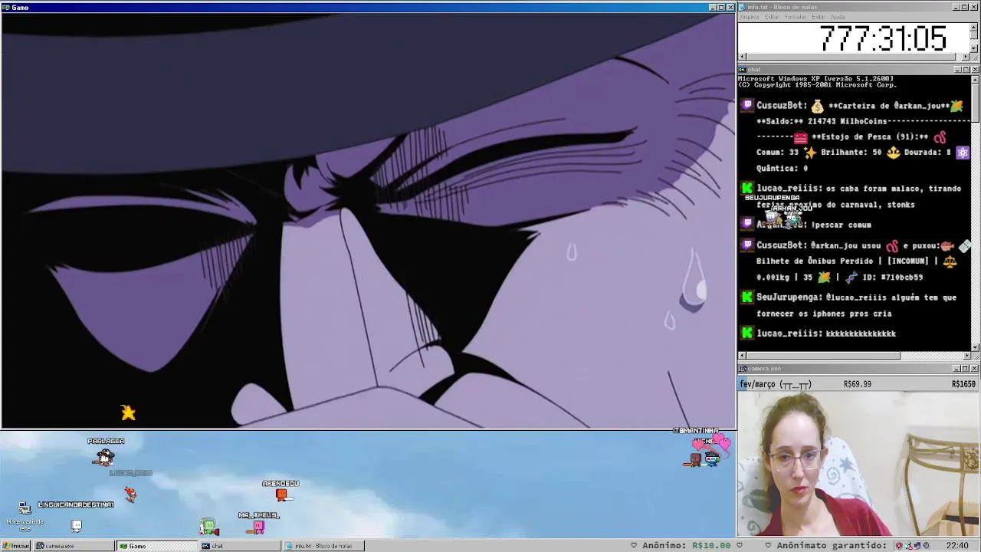Click the MA_THEUS_ pink avatar
This screenshot has height=552, width=981.
pyautogui.click(x=258, y=527)
